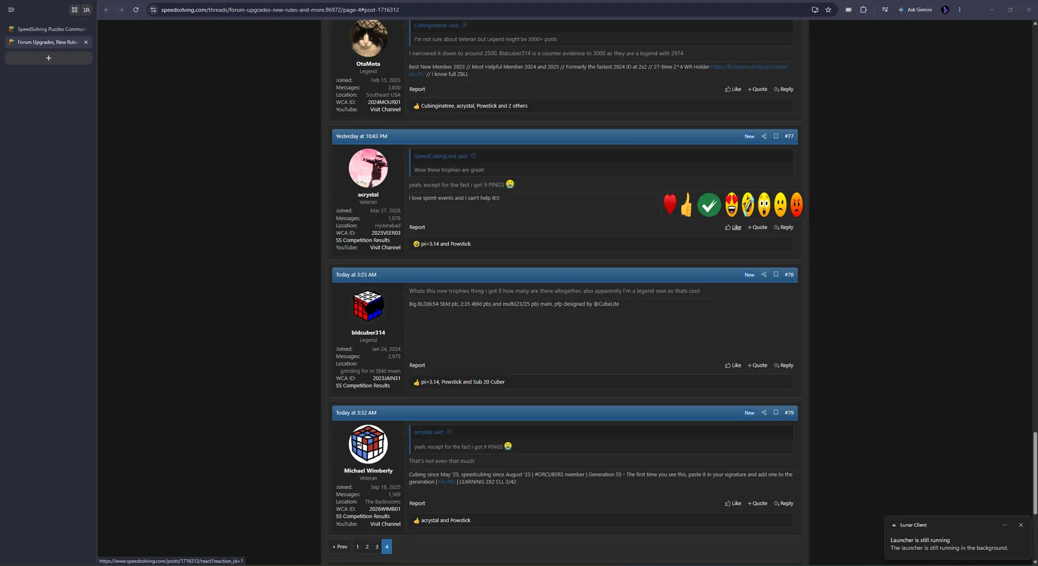Choose the surprised wow reaction emoji
The image size is (1038, 566).
[764, 205]
